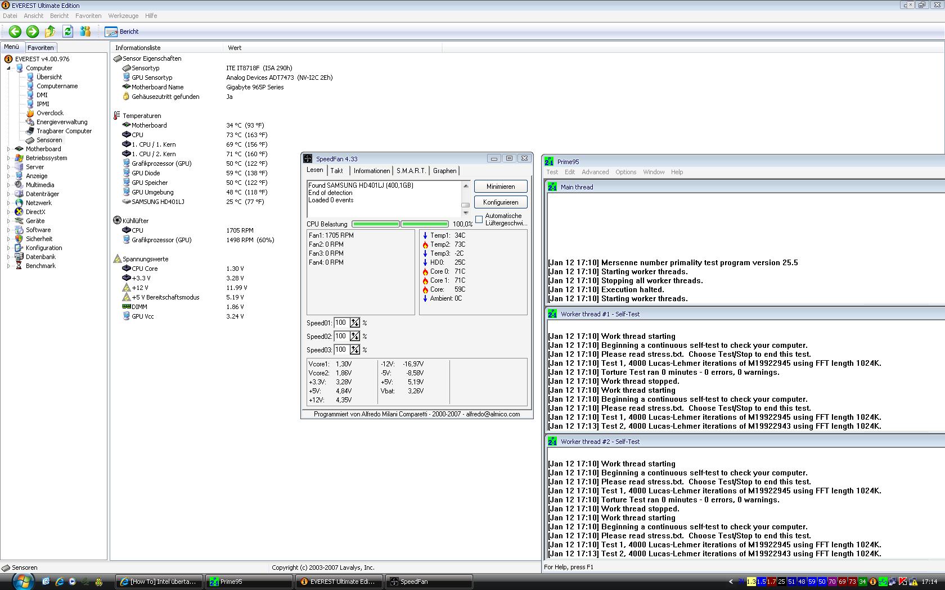Select the Übersicht item under Computer

49,77
